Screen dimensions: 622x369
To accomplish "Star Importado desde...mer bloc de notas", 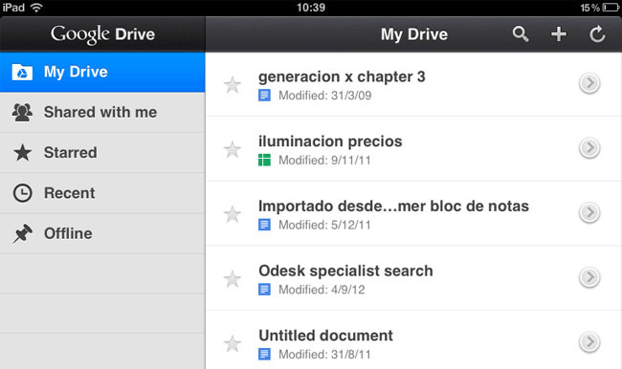I will click(233, 214).
